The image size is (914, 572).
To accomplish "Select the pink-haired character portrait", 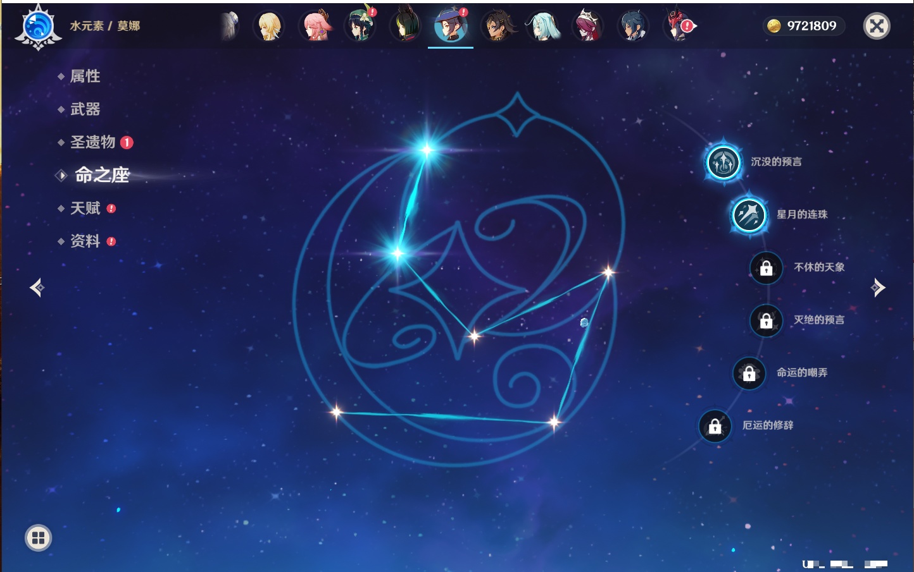I will coord(315,26).
